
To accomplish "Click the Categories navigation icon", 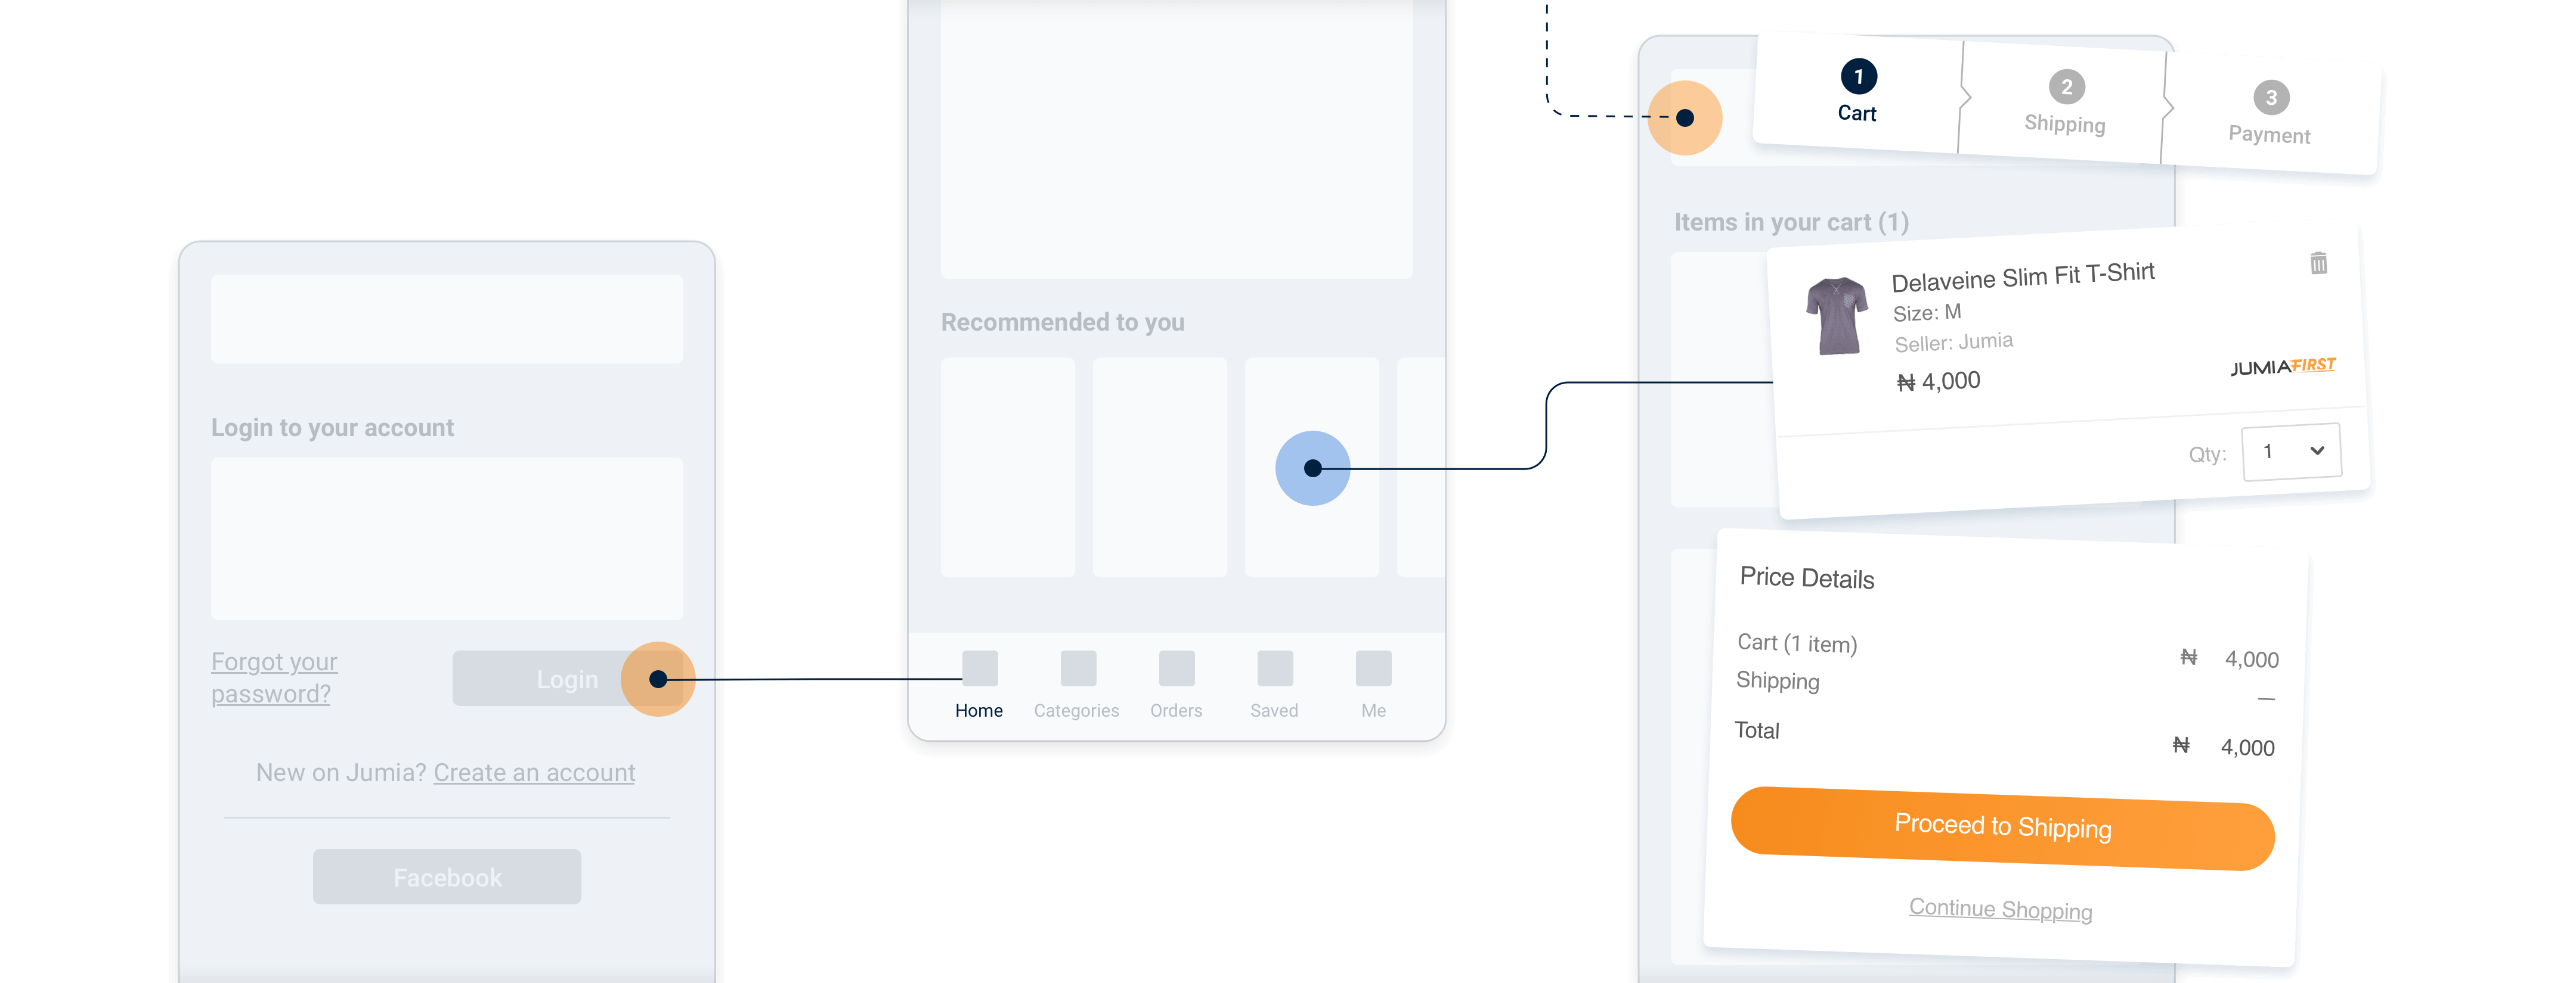I will (x=1077, y=668).
